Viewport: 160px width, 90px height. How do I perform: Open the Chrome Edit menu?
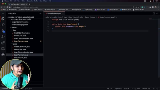pos(15,1)
